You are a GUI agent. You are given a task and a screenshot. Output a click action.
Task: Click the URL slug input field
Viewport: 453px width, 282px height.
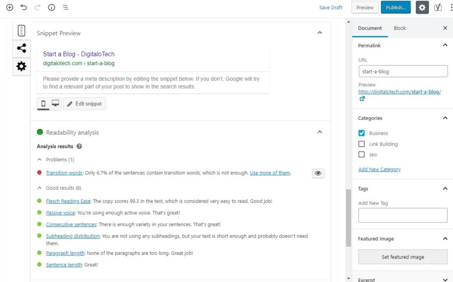403,71
